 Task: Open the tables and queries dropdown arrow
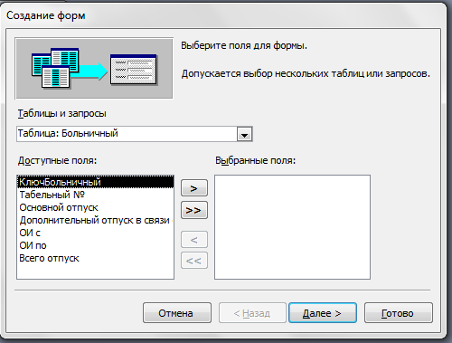[244, 134]
